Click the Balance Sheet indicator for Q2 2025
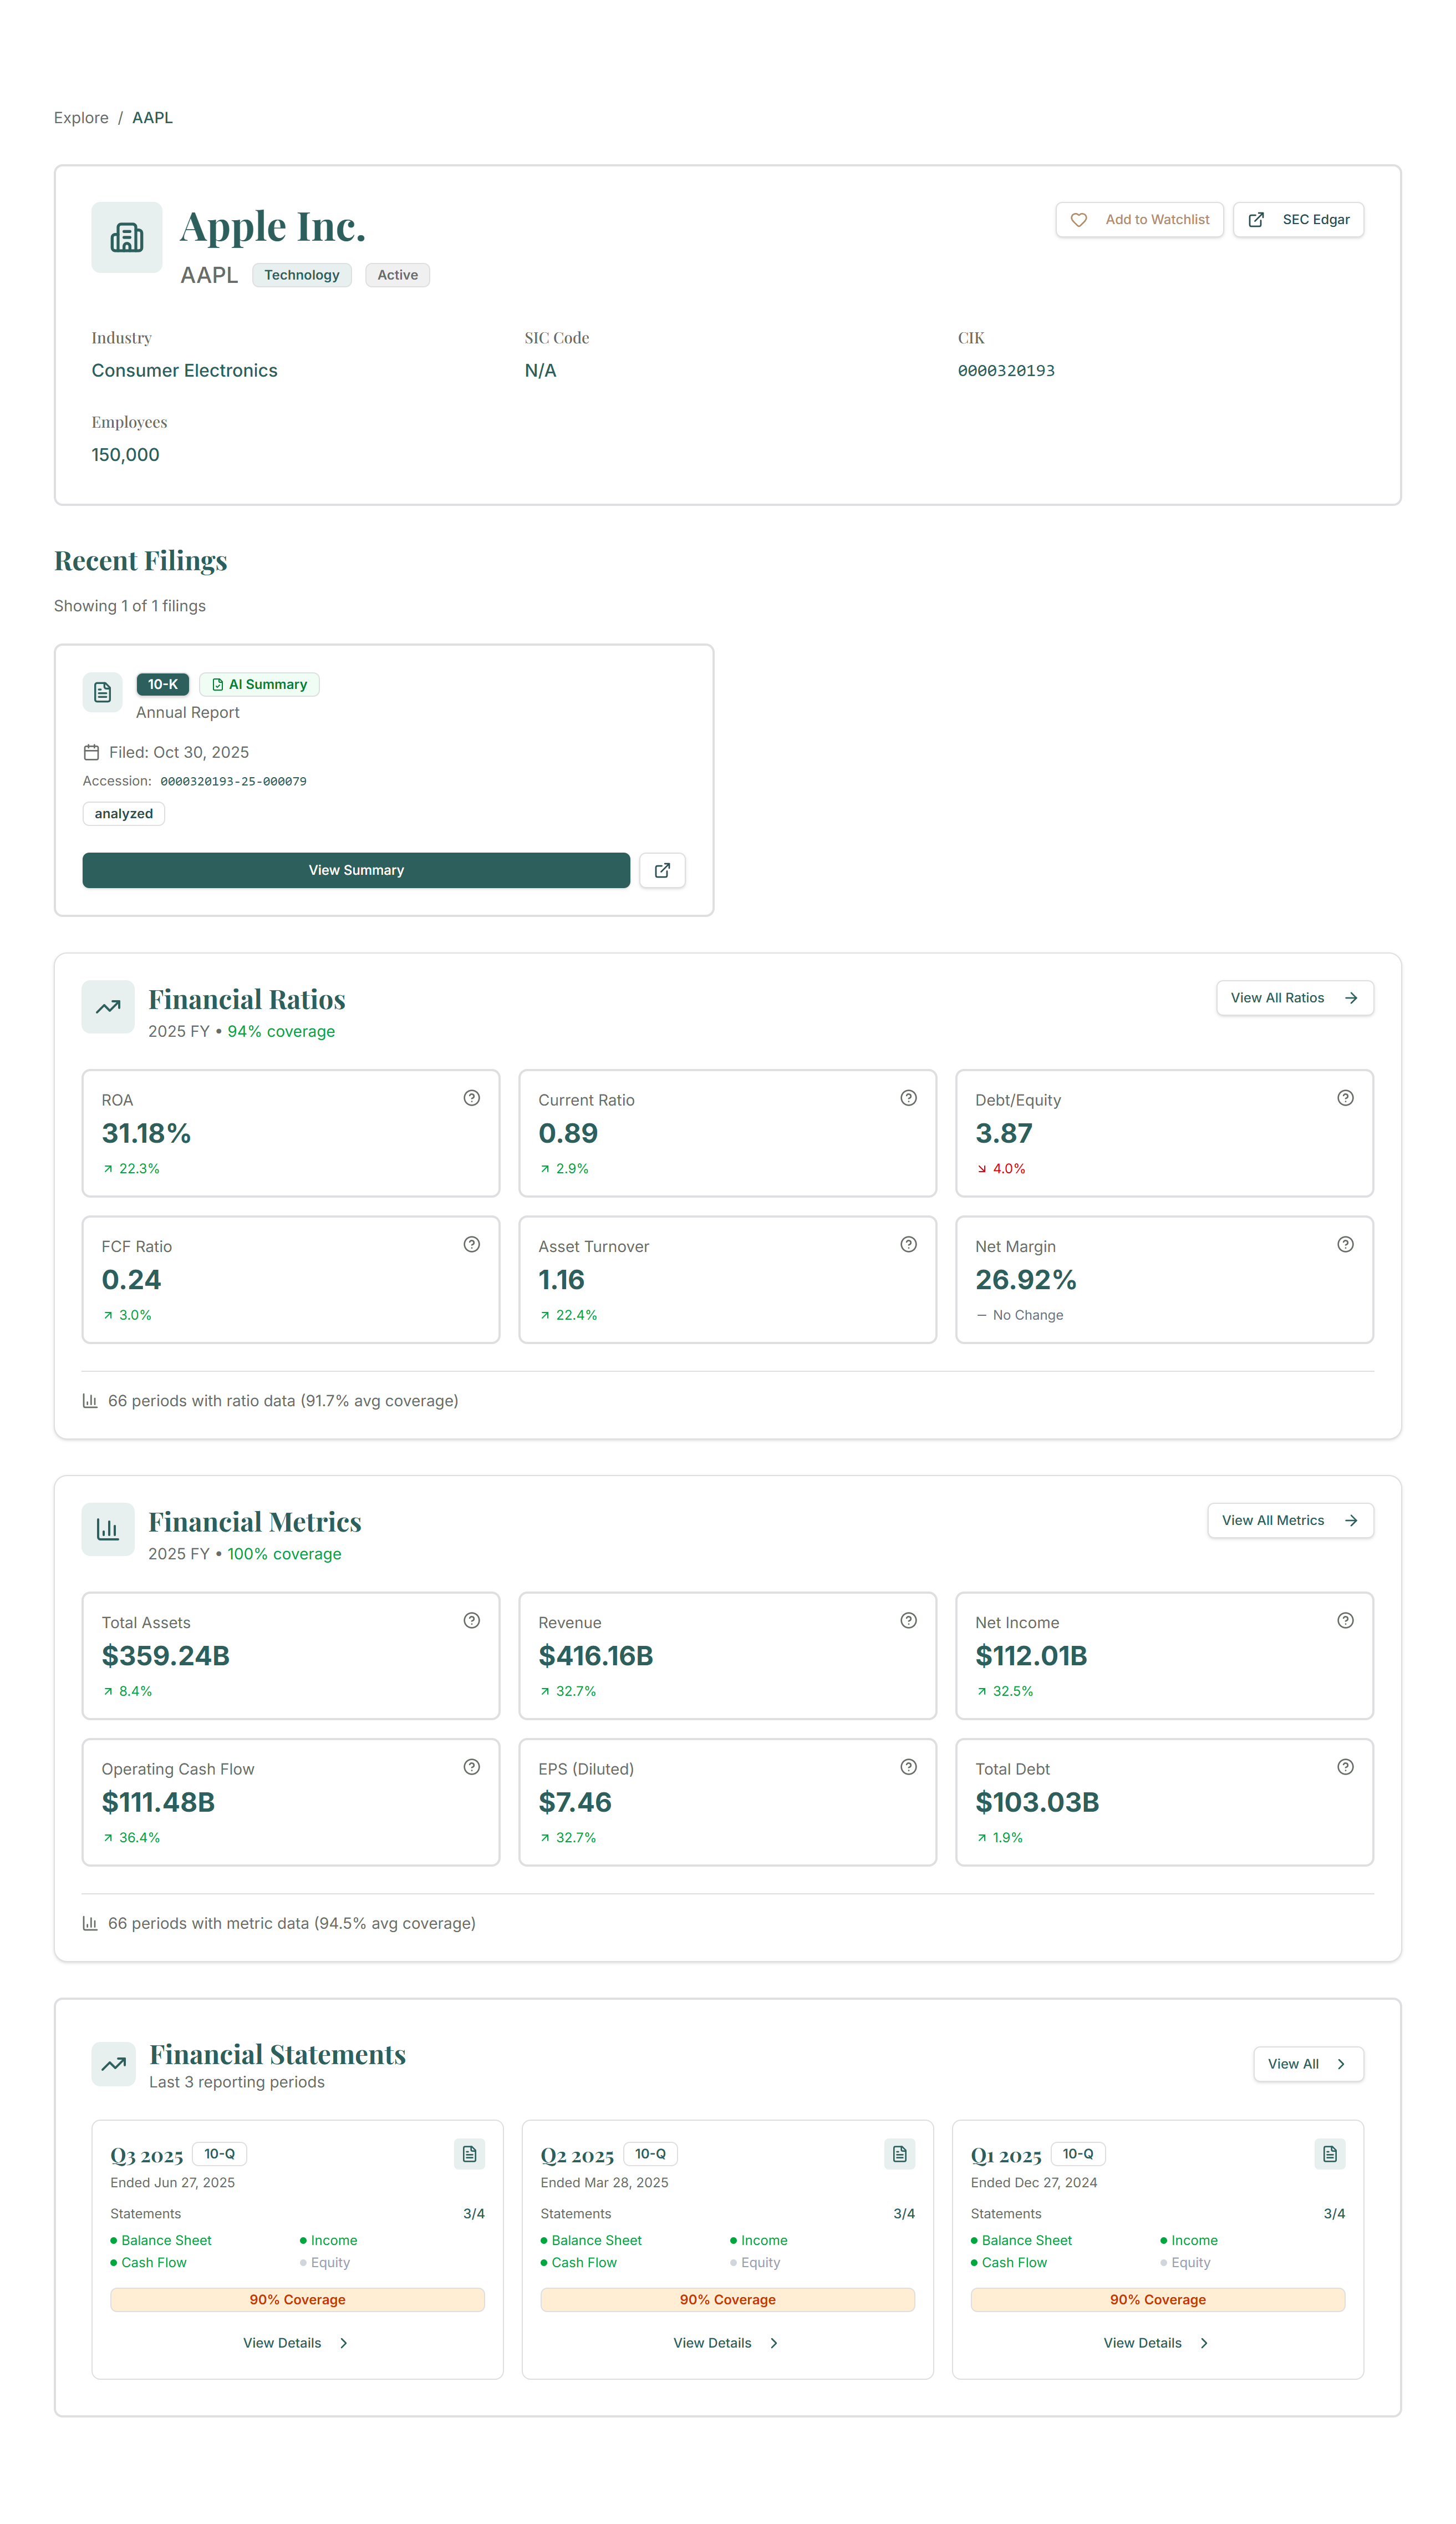 pos(596,2240)
